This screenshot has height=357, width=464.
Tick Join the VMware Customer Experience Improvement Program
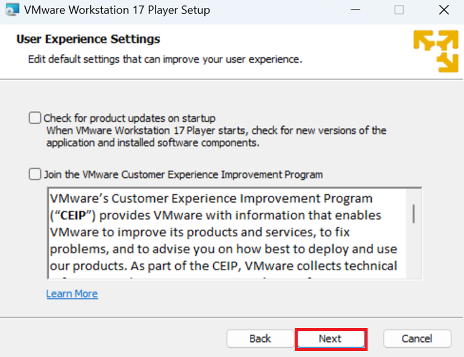pyautogui.click(x=34, y=174)
